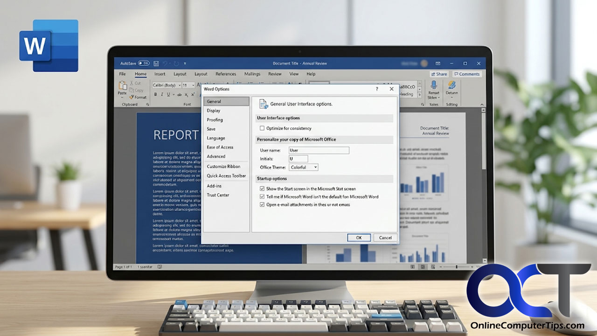
Task: Click the Share button
Action: pyautogui.click(x=439, y=74)
